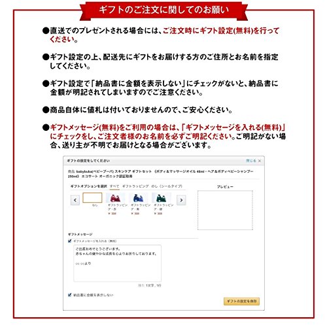Switch to the ギフトラッピング tab
Screen dimensions: 327x327
tap(135, 186)
